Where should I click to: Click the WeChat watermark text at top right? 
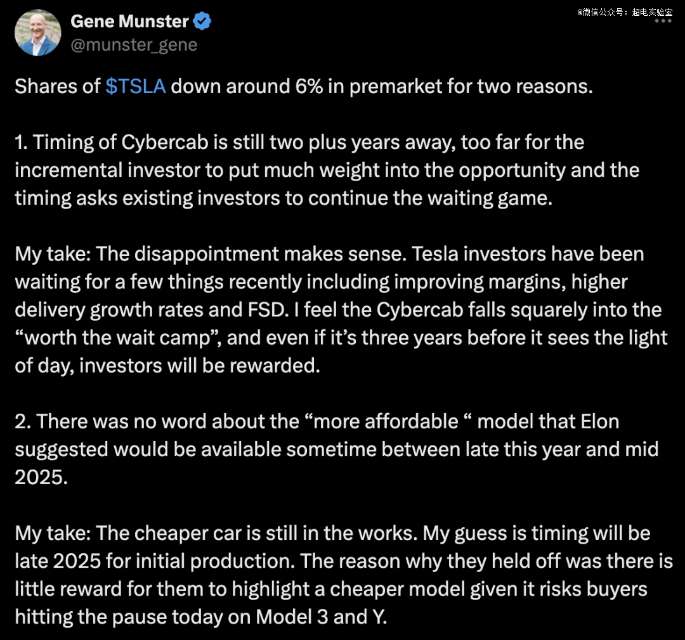pyautogui.click(x=625, y=12)
